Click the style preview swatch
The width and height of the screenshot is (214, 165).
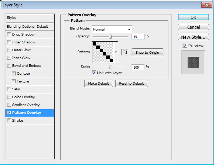tap(193, 63)
